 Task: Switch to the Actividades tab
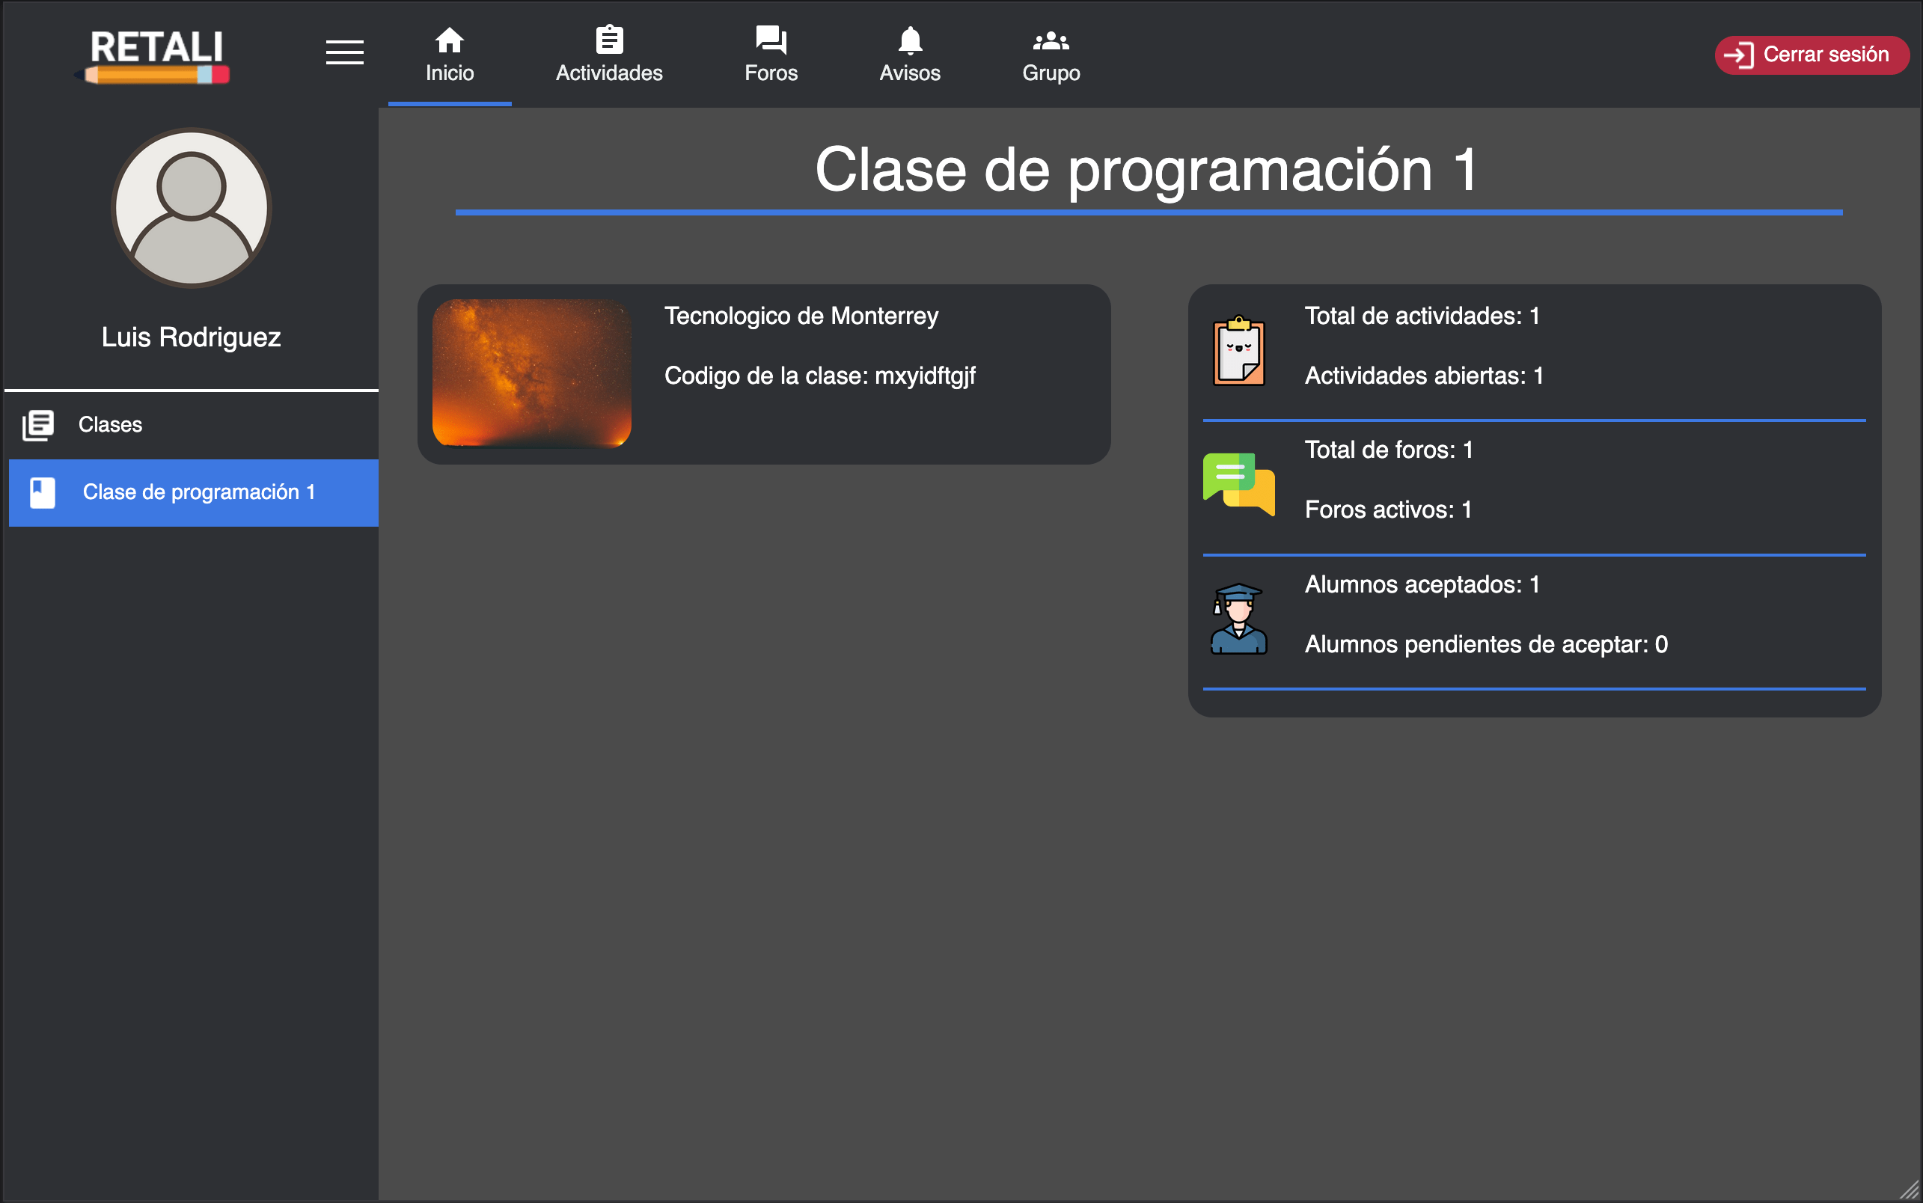(608, 54)
